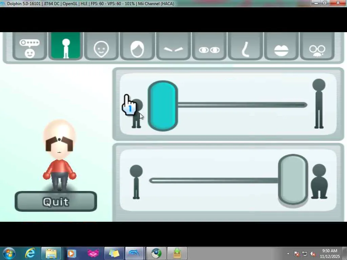Click the short figure icon on height slider

pyautogui.click(x=137, y=113)
